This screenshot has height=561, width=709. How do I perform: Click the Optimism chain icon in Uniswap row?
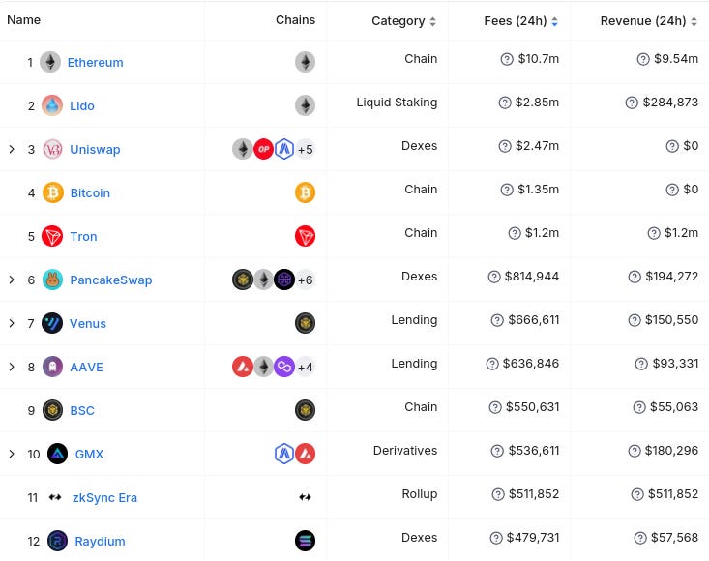pos(264,149)
